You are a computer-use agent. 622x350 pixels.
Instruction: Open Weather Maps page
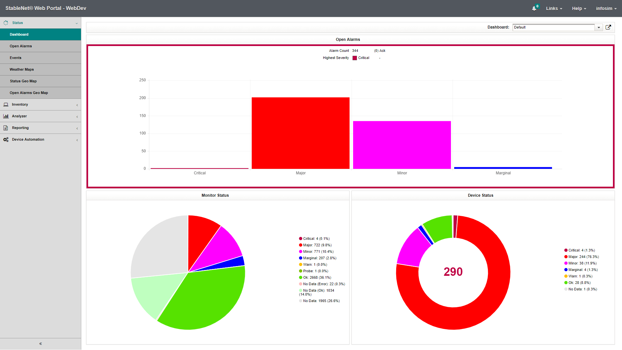pyautogui.click(x=40, y=69)
